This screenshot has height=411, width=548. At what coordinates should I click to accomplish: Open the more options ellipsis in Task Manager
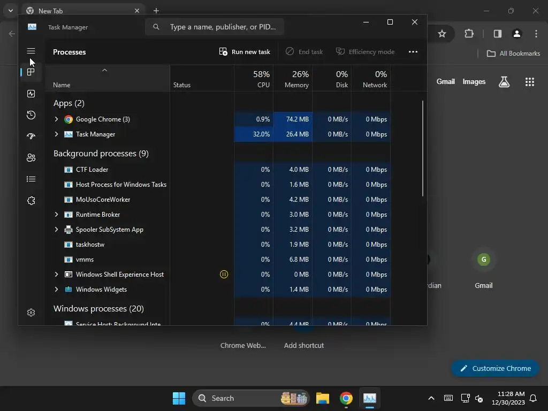413,52
